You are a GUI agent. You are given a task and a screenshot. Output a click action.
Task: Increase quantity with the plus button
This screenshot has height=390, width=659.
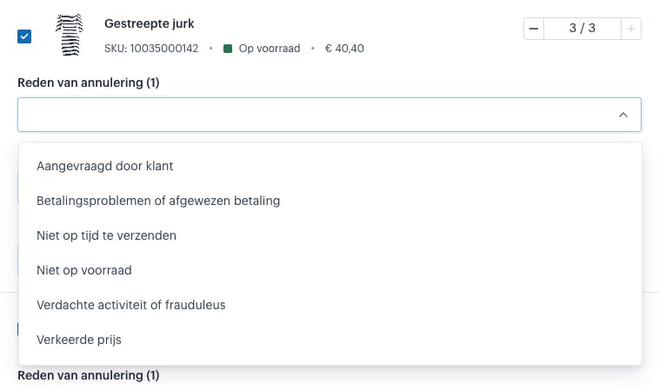(x=631, y=29)
